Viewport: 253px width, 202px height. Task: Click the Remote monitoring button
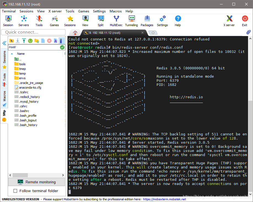(37, 182)
